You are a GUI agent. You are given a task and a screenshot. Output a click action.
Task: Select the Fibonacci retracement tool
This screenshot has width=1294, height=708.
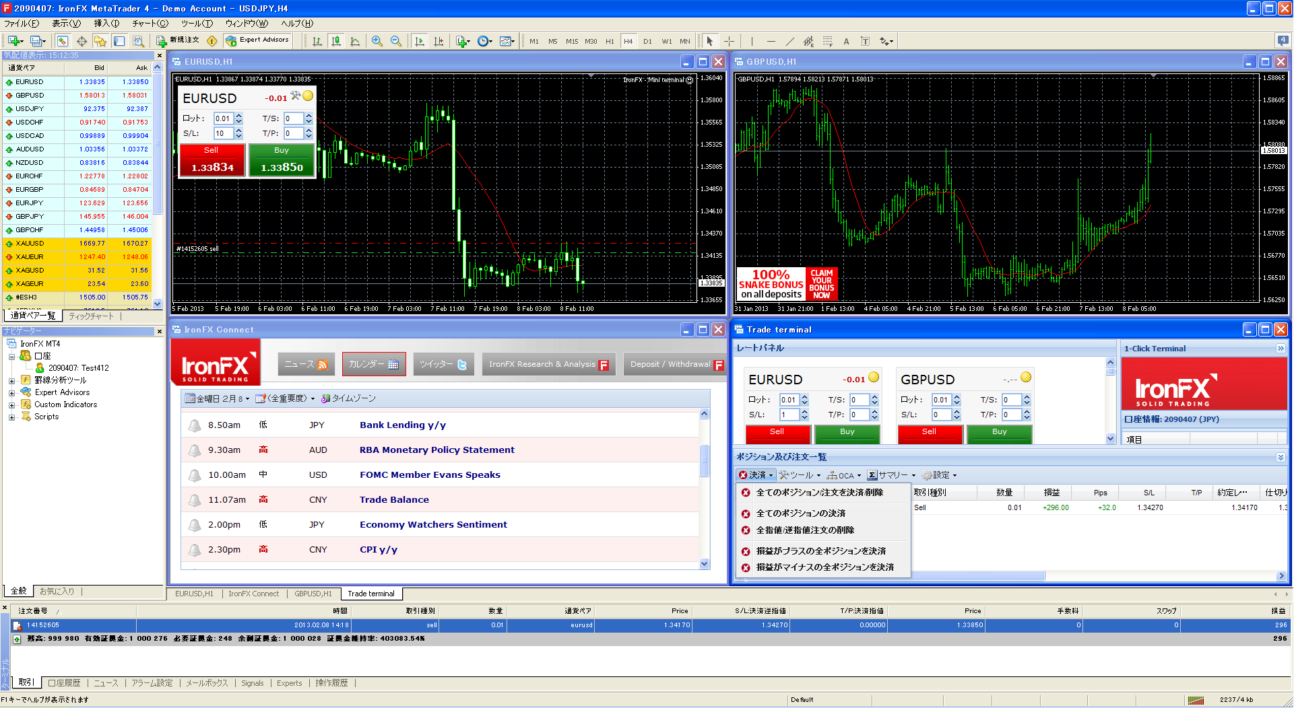click(x=828, y=41)
